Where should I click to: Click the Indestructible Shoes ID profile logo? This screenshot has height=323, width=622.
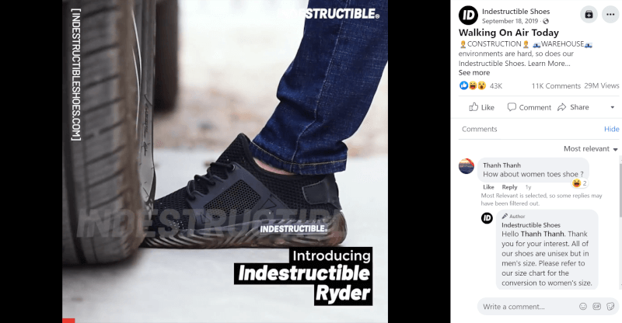pos(468,16)
